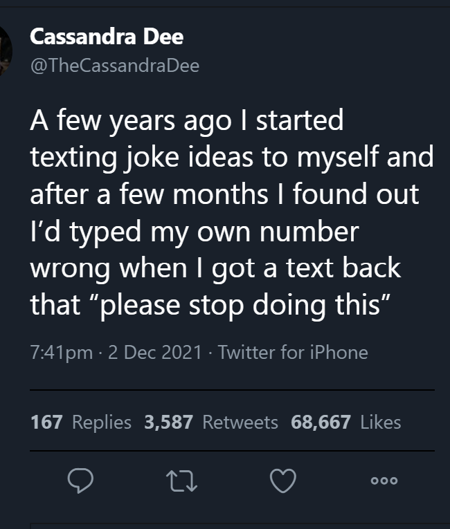Show the 3,587 Retweets list
This screenshot has width=450, height=529.
point(211,422)
